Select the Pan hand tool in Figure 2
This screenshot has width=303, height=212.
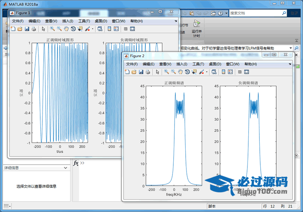pos(181,72)
